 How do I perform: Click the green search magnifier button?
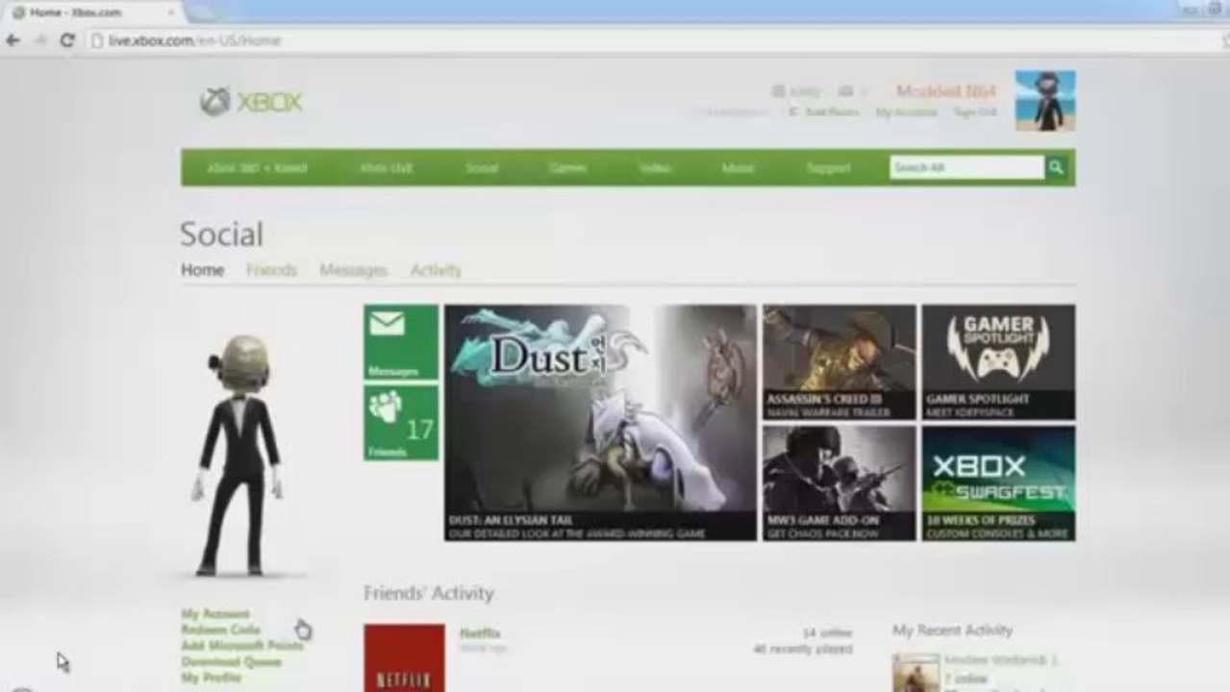pos(1056,167)
